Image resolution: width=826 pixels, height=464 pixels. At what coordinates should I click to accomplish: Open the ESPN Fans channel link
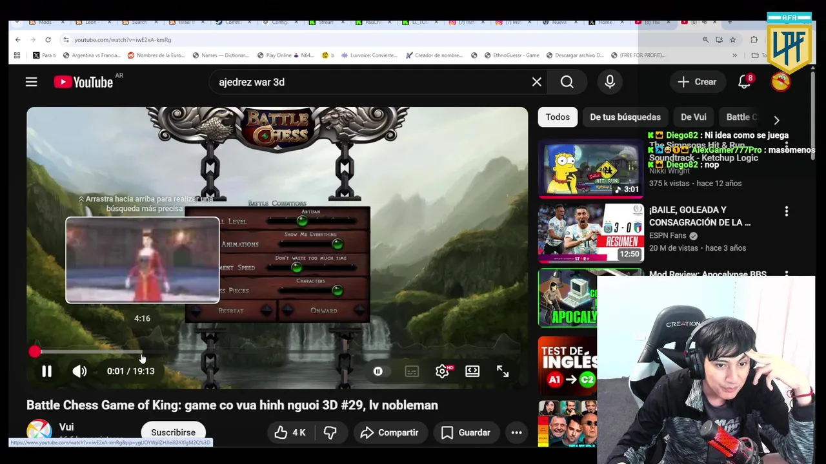(x=667, y=235)
